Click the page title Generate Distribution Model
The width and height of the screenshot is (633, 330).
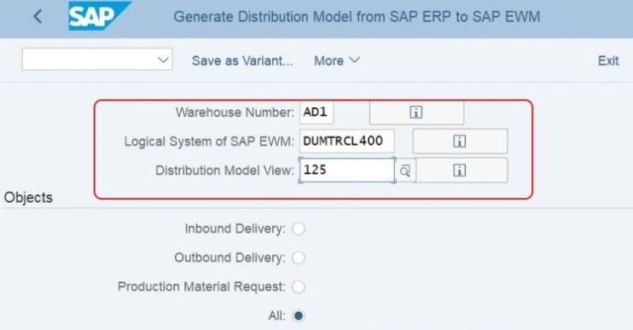pyautogui.click(x=357, y=16)
